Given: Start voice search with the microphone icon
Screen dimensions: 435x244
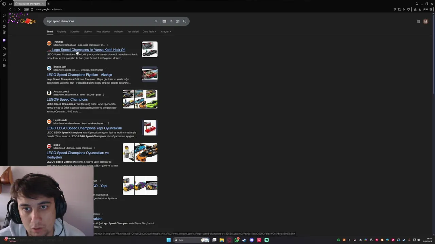Looking at the screenshot, I should [x=171, y=21].
